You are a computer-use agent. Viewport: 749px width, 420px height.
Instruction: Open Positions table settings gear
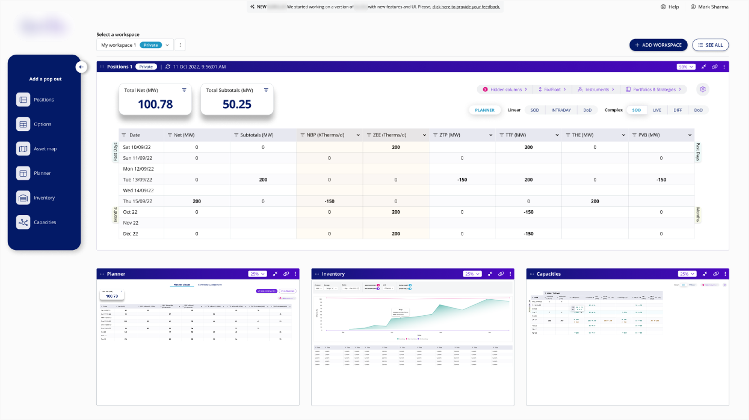point(703,89)
